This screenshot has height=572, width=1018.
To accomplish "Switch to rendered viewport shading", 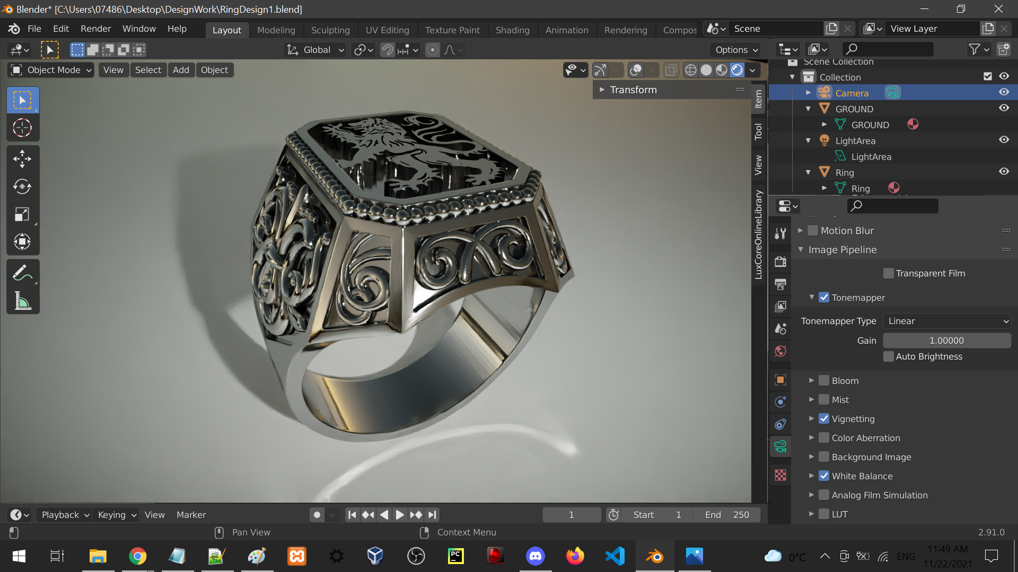I will (x=737, y=70).
